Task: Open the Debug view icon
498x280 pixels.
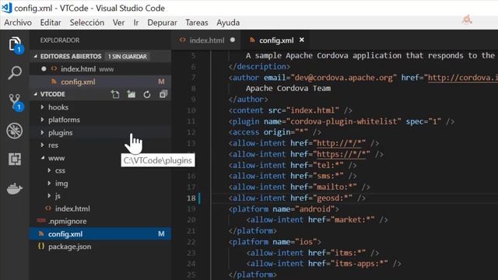Action: [x=14, y=131]
